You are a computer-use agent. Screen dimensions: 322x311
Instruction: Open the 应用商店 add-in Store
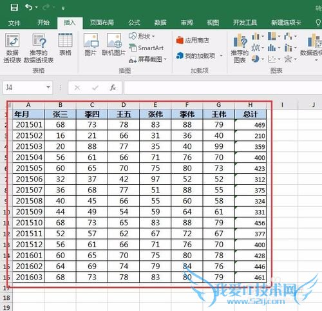click(x=193, y=40)
